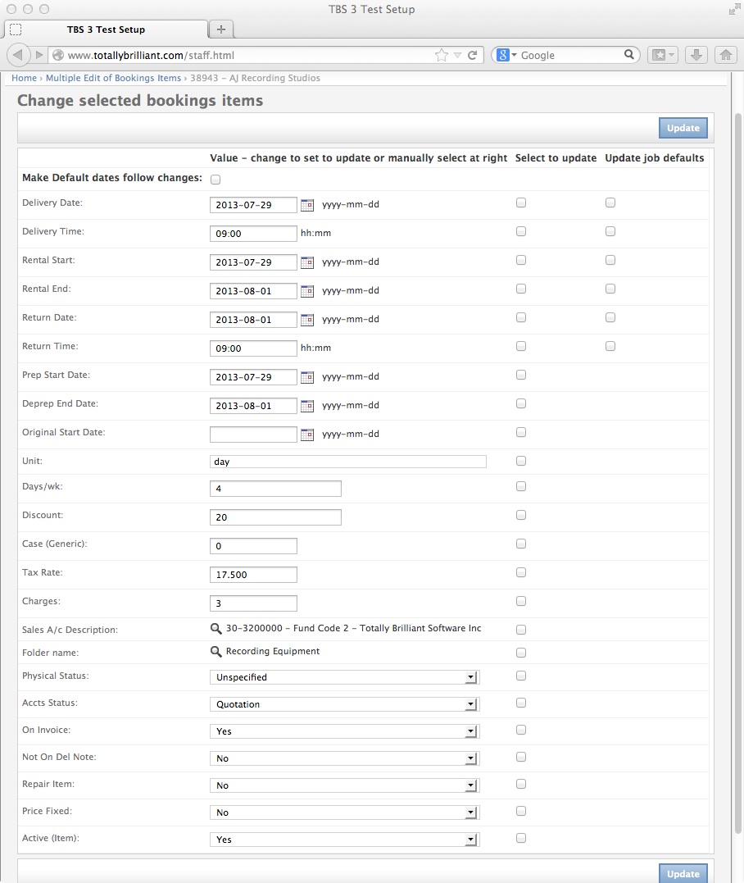The image size is (744, 883).
Task: Open calendar picker for Original Start Date
Action: pos(306,435)
